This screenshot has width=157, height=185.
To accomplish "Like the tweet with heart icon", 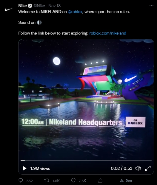I will (x=73, y=181).
